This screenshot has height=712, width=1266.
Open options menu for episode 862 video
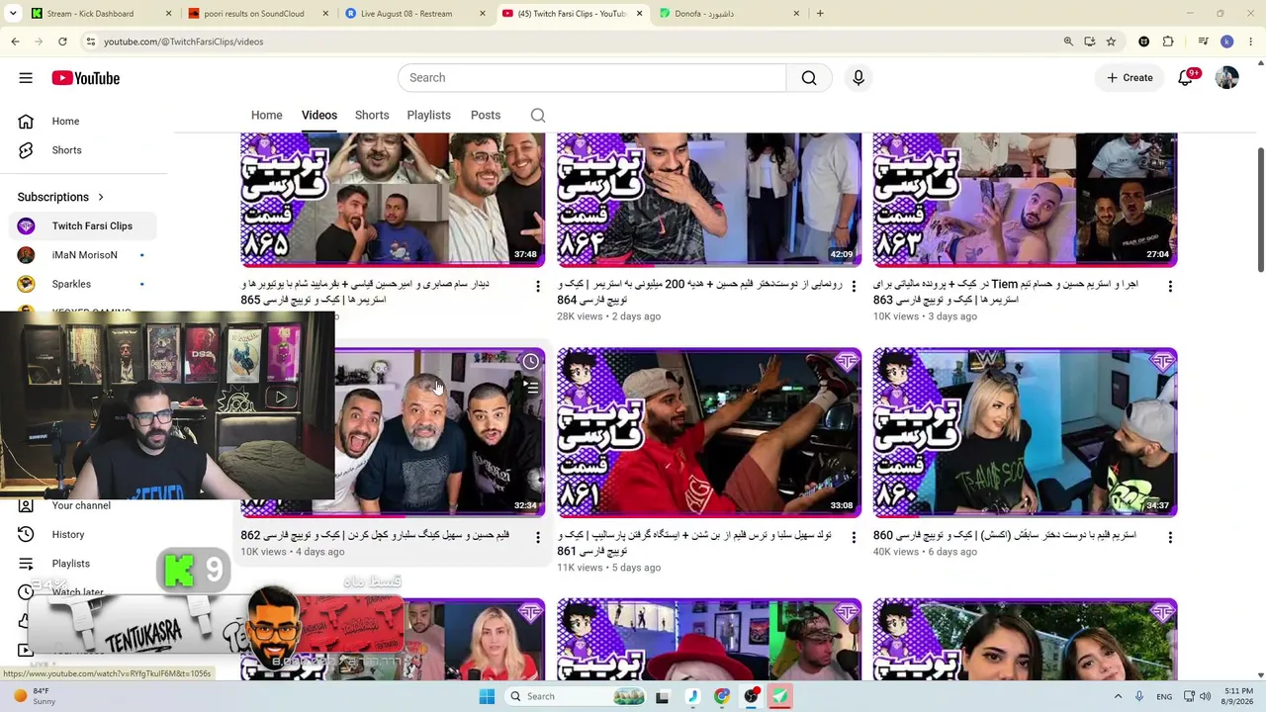pyautogui.click(x=538, y=538)
